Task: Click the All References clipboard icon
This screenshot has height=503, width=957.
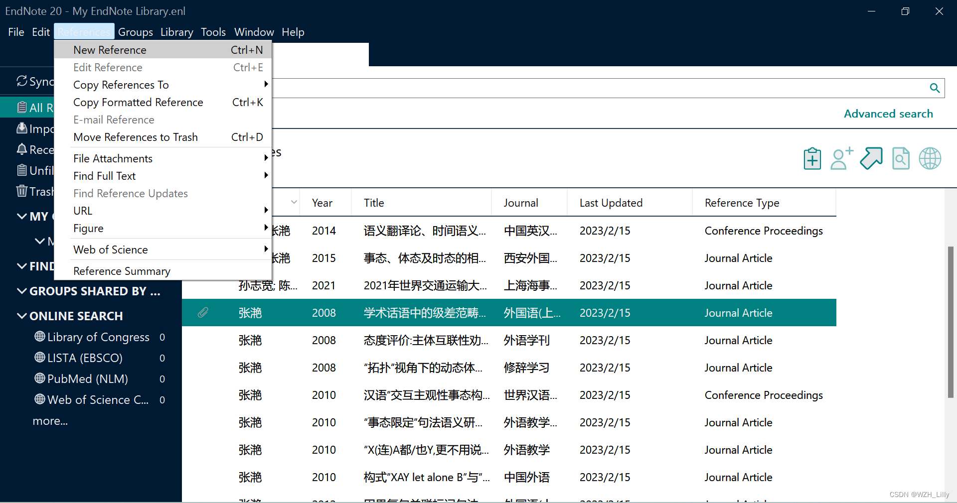Action: (22, 108)
